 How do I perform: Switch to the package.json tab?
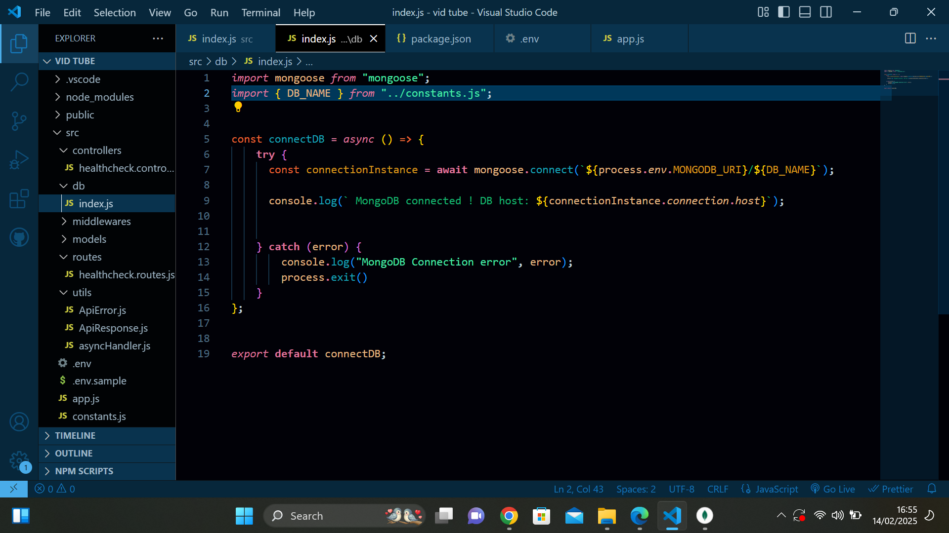coord(440,39)
